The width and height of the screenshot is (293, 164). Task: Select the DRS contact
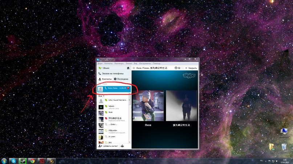pos(113,142)
